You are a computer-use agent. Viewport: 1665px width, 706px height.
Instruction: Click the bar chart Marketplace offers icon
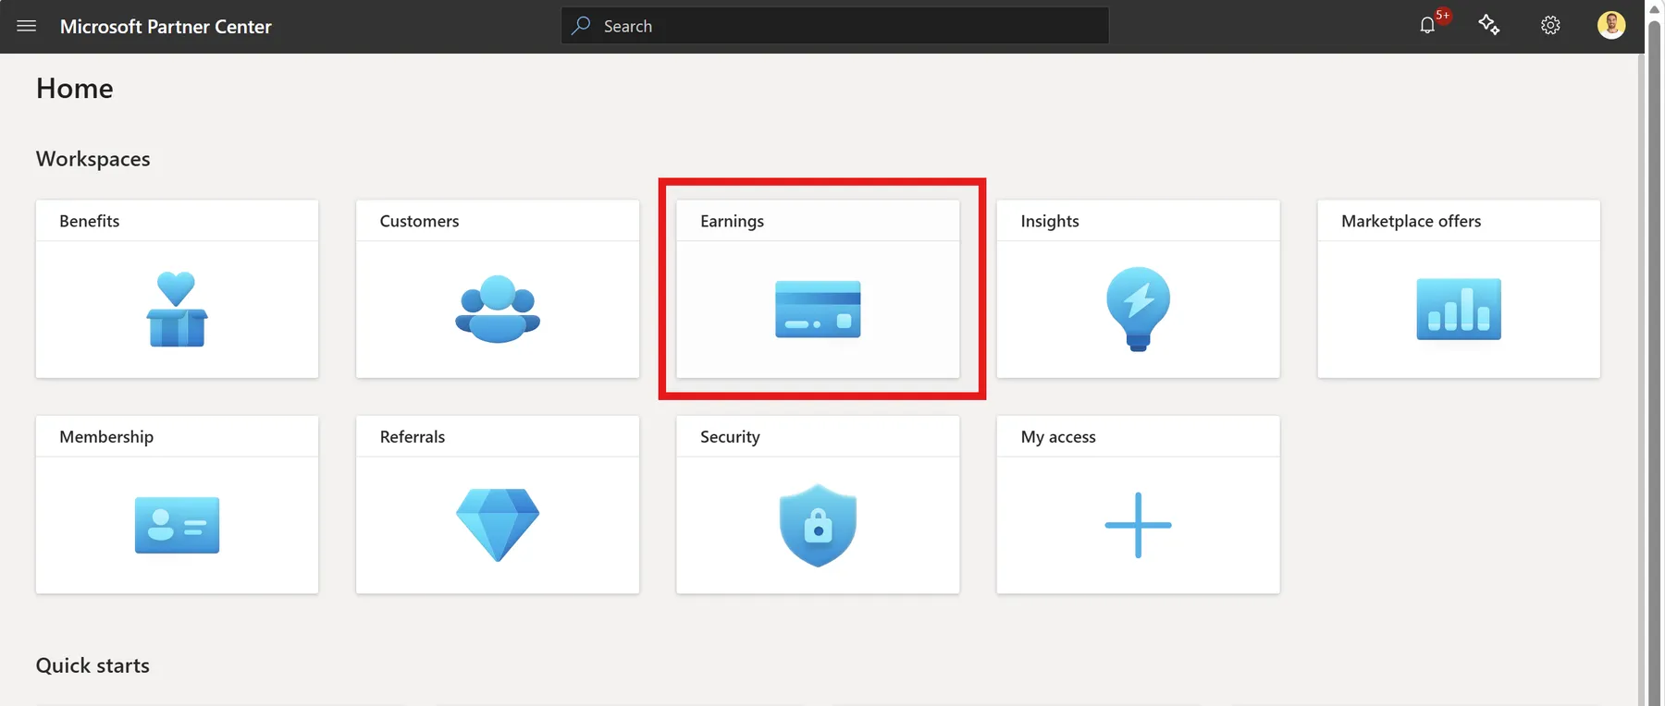coord(1459,309)
